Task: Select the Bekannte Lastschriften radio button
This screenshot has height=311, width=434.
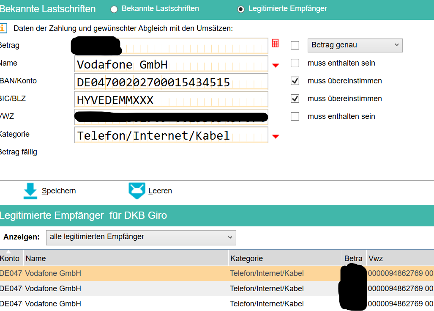Action: (114, 9)
